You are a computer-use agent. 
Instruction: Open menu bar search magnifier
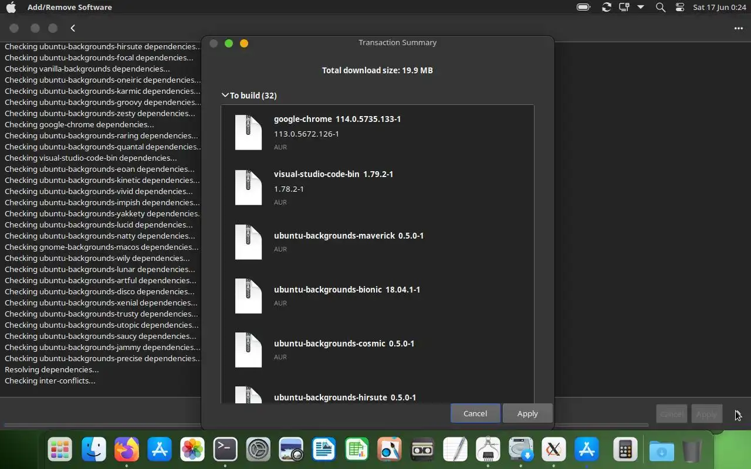pyautogui.click(x=661, y=7)
